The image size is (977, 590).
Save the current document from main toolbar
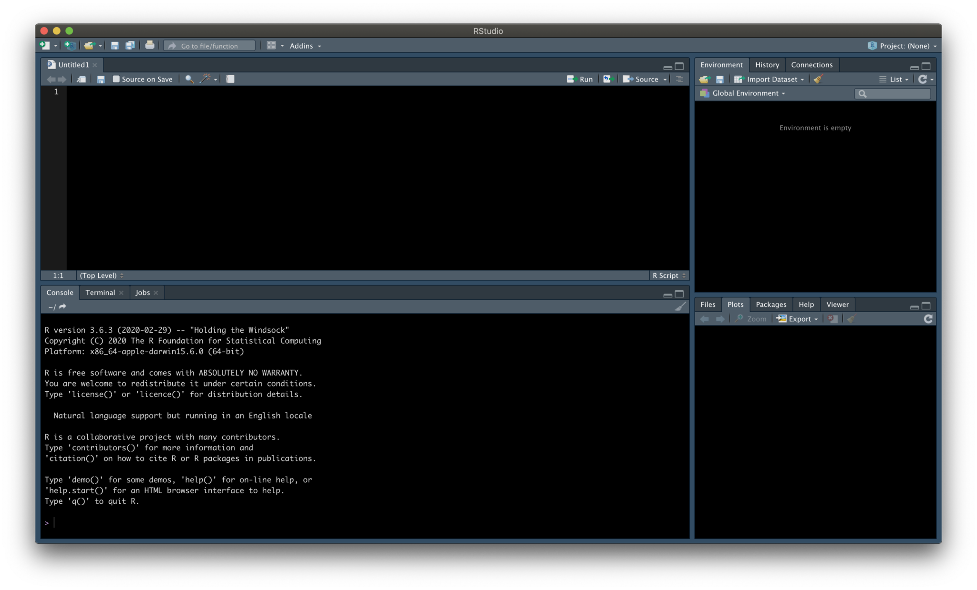click(114, 46)
